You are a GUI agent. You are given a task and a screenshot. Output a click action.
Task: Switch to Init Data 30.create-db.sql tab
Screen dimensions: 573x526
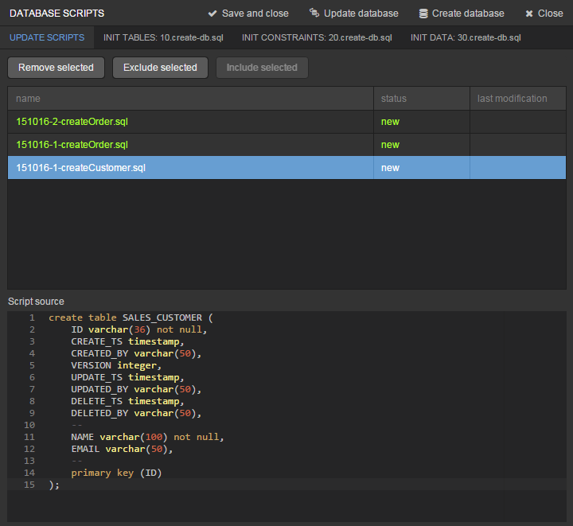click(466, 38)
